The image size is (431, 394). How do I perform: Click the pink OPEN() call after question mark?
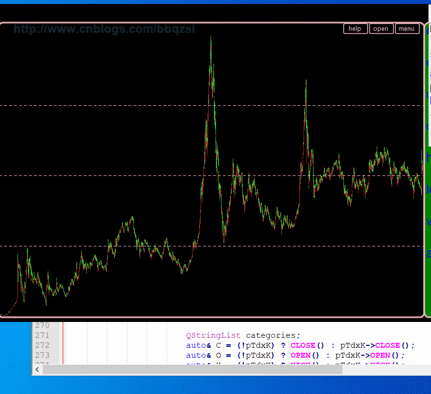305,355
